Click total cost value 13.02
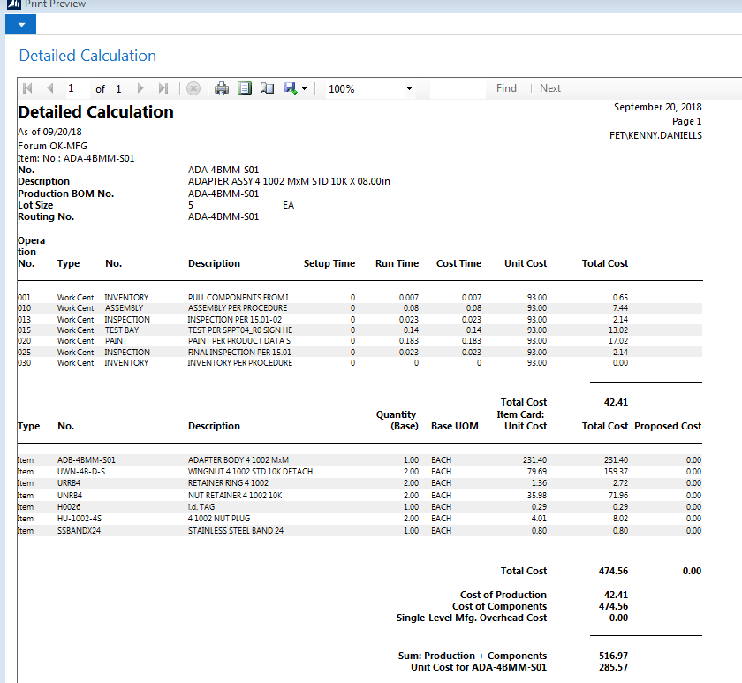Viewport: 742px width, 683px height. 618,330
